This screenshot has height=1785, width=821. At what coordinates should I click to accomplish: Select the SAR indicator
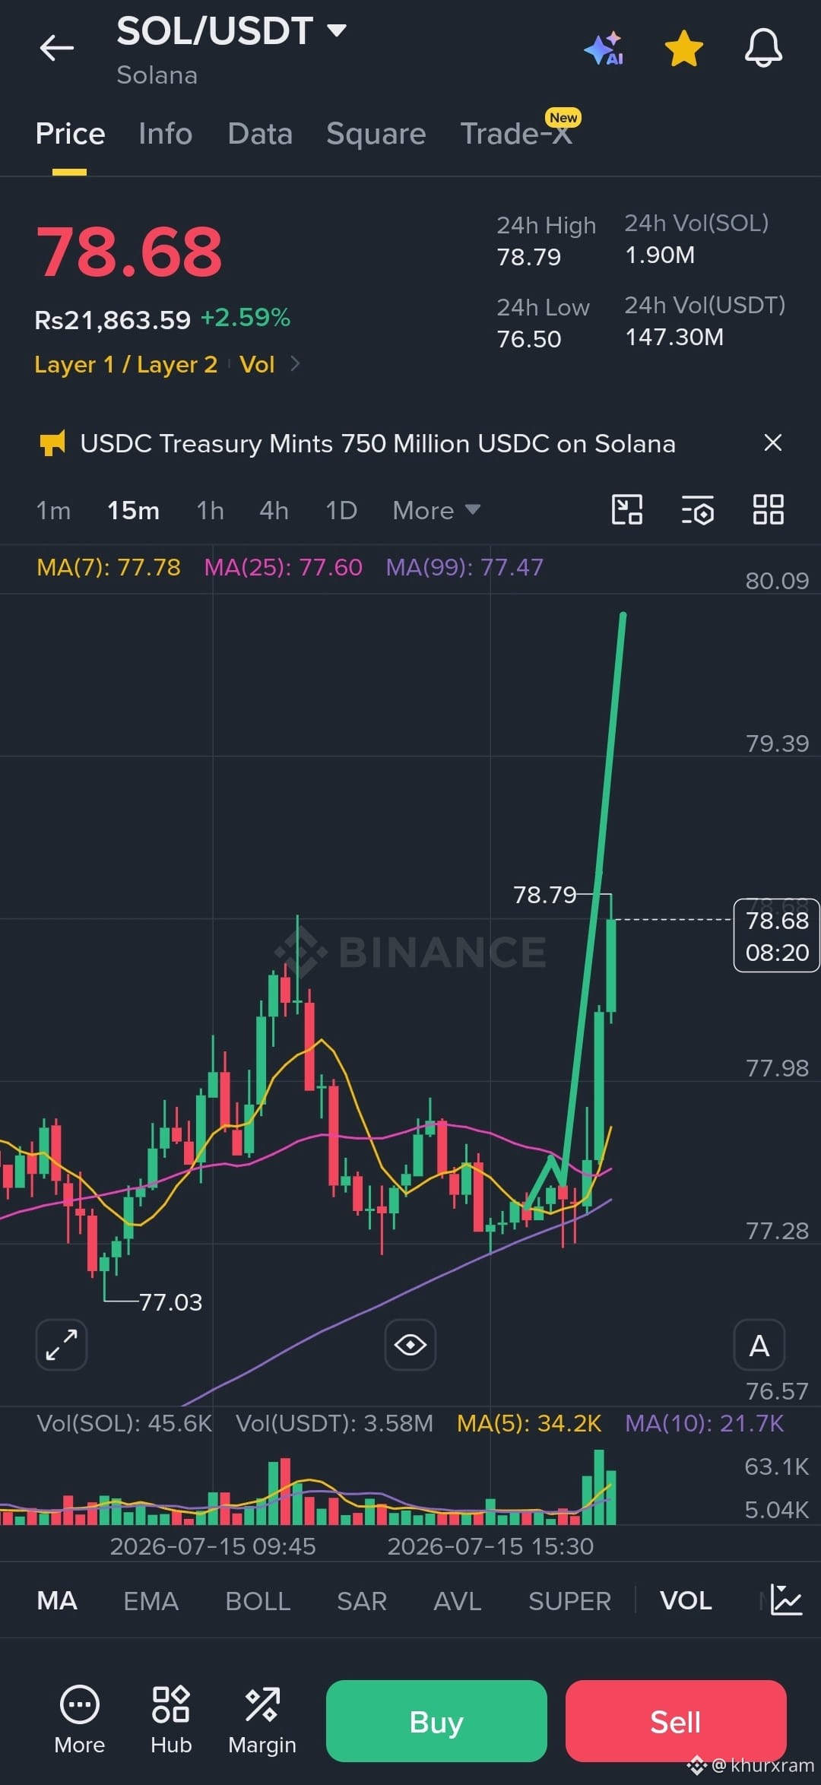click(362, 1600)
